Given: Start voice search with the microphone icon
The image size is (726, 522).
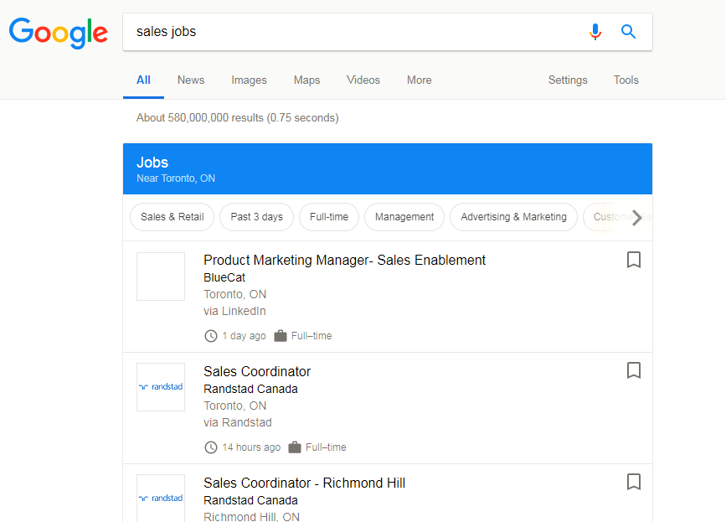Looking at the screenshot, I should click(x=595, y=32).
